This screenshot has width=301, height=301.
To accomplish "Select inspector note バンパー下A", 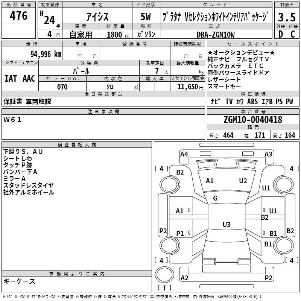I will 20,172.
